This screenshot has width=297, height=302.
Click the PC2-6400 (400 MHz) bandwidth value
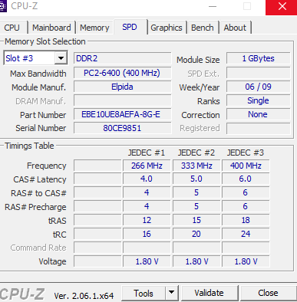tap(123, 73)
